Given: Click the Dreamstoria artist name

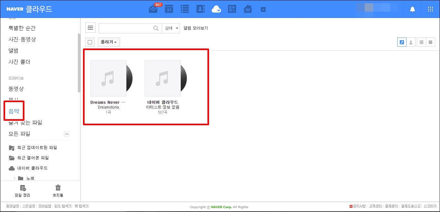Looking at the screenshot, I should click(108, 107).
